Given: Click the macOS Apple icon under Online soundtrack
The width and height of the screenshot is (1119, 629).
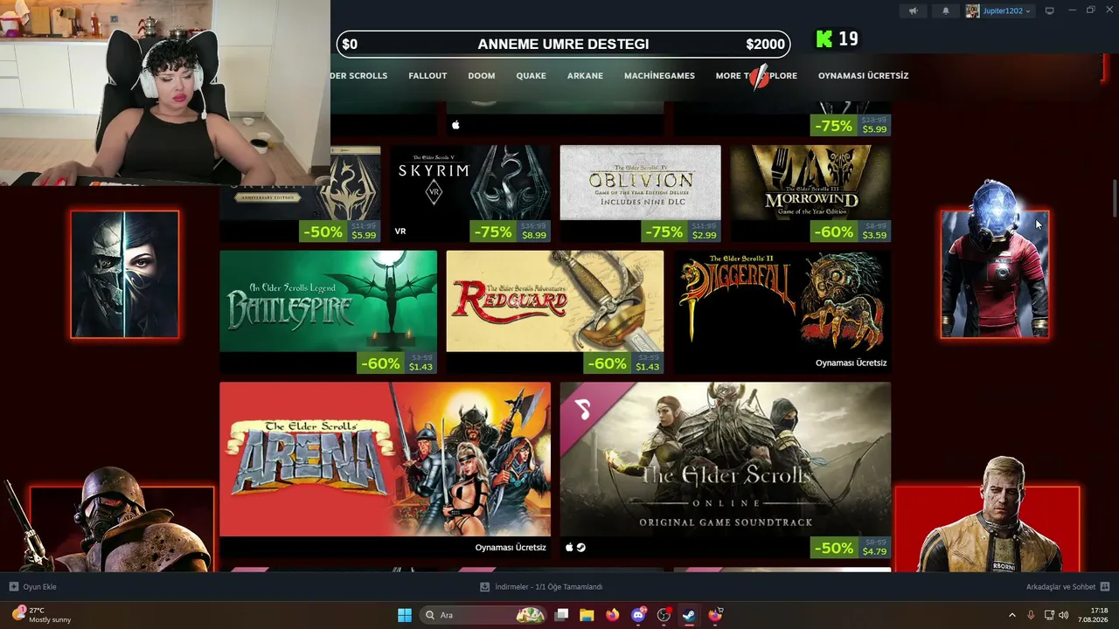Looking at the screenshot, I should pos(569,548).
